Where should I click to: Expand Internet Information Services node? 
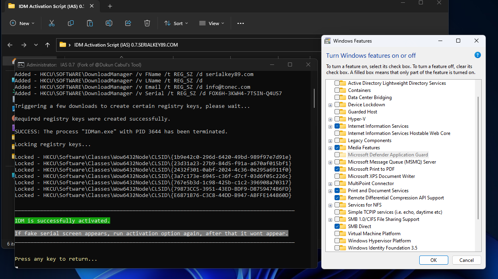[x=330, y=126]
